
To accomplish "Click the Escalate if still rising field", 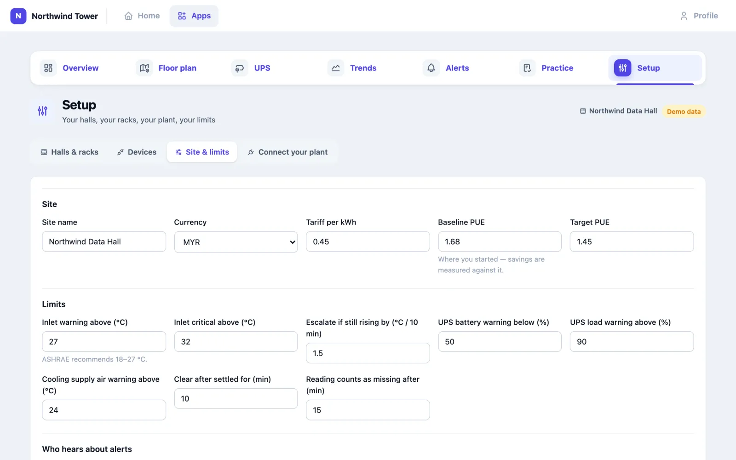I will [368, 353].
